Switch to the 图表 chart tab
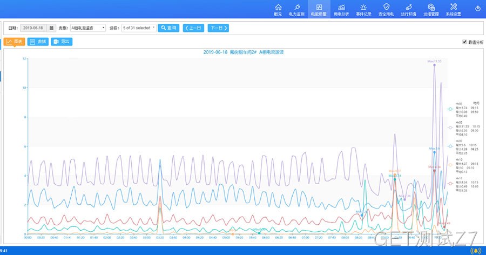This screenshot has height=255, width=486. (14, 42)
